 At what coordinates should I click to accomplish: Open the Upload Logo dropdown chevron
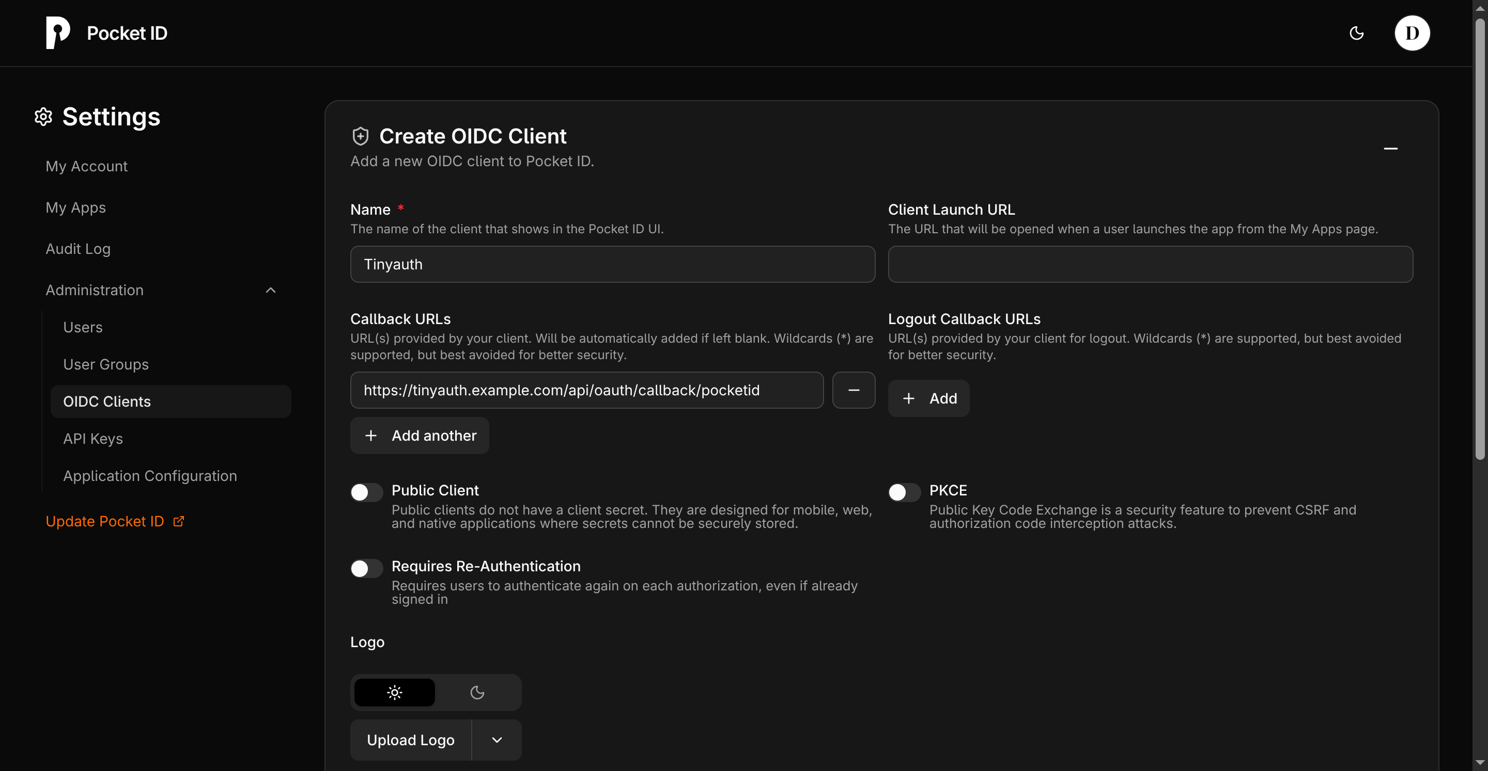(x=497, y=740)
